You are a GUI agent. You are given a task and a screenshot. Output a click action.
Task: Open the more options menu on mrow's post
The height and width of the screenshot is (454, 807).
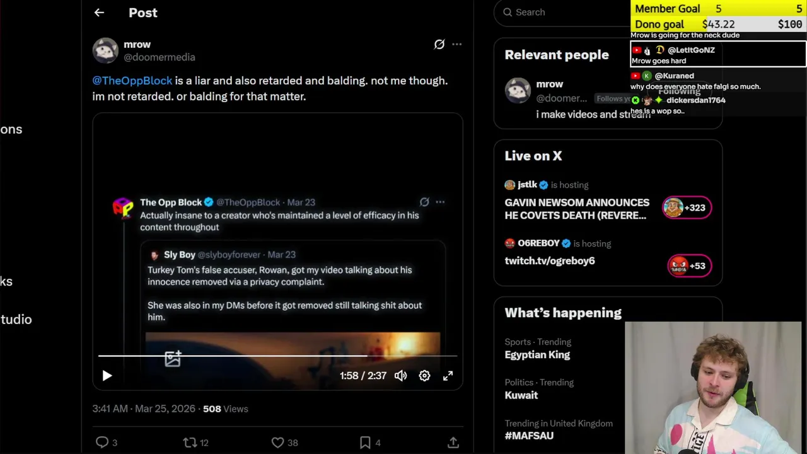tap(457, 44)
